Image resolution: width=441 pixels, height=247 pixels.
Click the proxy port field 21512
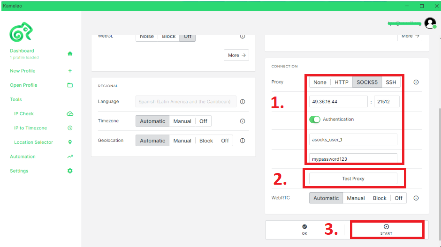(x=387, y=101)
